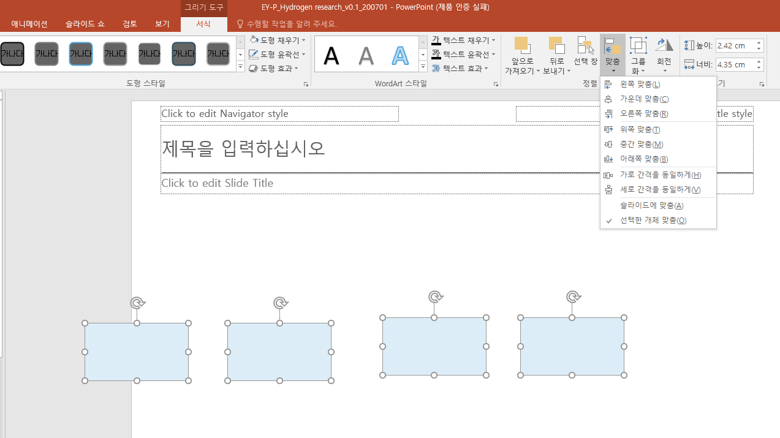Apply the gray WordArt style A
This screenshot has height=438, width=780.
click(x=366, y=56)
